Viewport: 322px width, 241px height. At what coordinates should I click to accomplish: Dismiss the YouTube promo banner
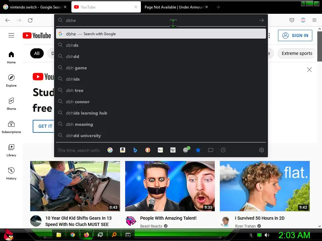coord(309,70)
